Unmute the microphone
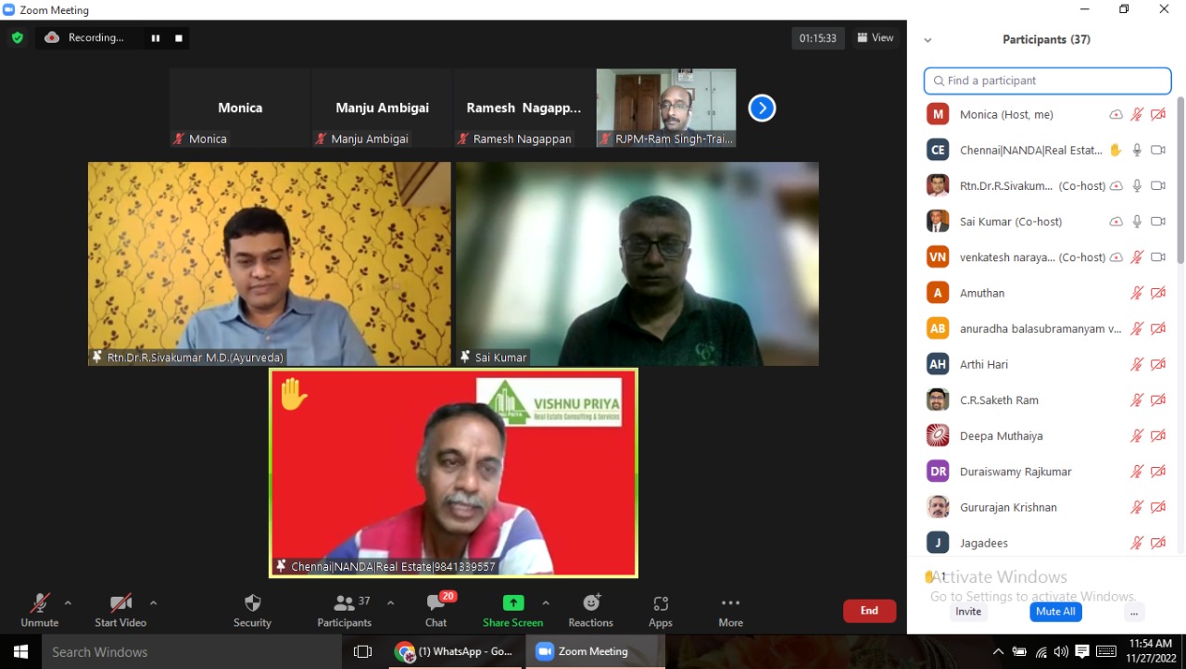This screenshot has width=1186, height=669. [39, 603]
